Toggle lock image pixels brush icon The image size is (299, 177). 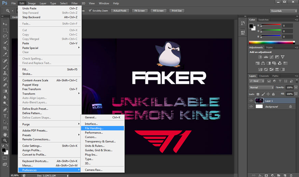[x=263, y=94]
